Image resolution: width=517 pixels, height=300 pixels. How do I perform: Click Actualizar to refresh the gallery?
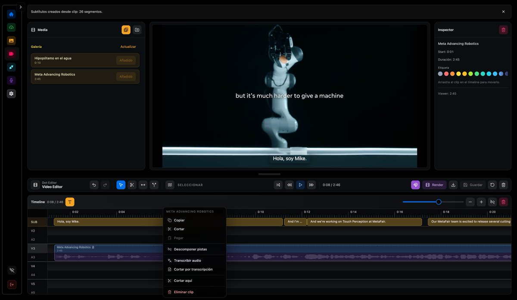(128, 46)
